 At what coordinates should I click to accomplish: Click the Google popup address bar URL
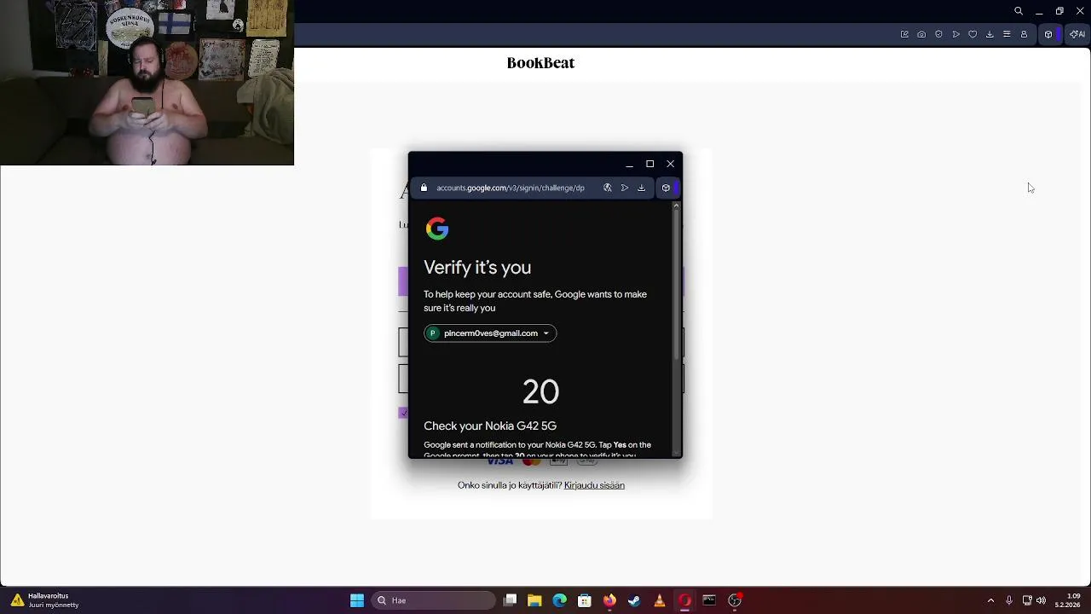coord(511,188)
